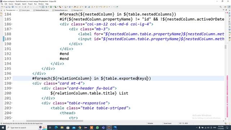Screen dimensions: 231x130
Task: Click the first '#end' on line 192
Action: 64,54
